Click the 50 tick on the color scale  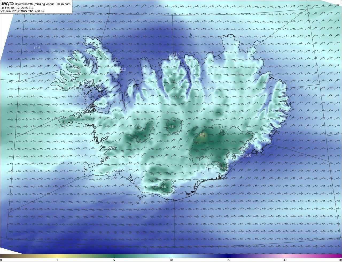tap(340, 260)
